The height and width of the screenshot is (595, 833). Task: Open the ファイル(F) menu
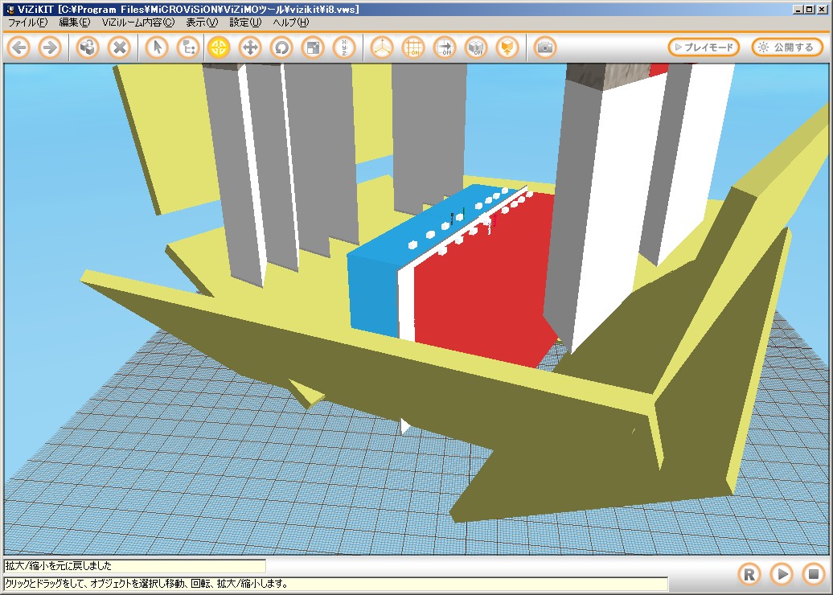tap(27, 23)
